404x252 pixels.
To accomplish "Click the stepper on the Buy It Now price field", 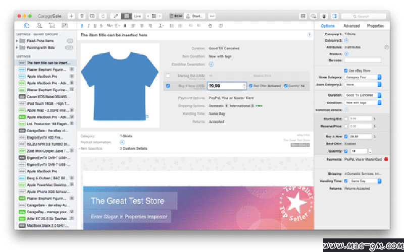I will tap(244, 86).
